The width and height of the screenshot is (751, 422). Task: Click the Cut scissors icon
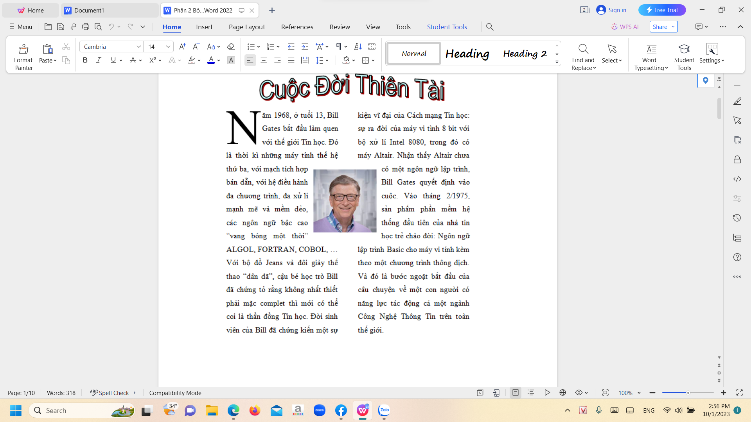(x=66, y=47)
